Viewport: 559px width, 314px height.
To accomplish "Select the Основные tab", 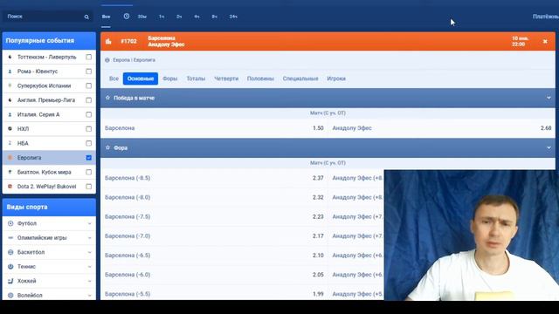I will 141,78.
